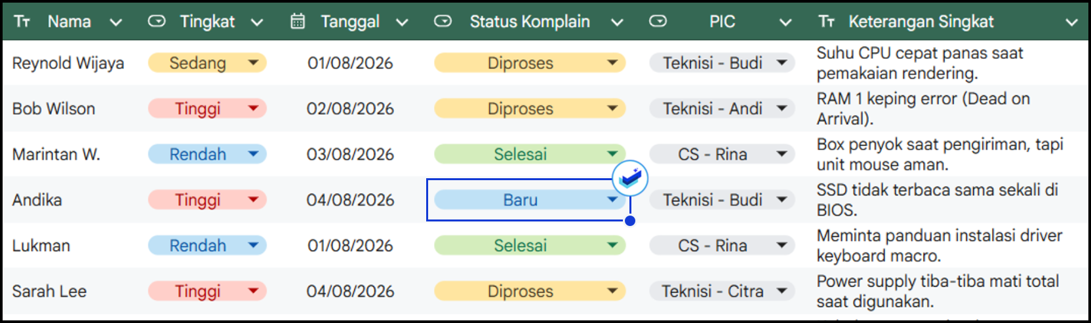Image resolution: width=1091 pixels, height=323 pixels.
Task: Open the Keterangan Singkat column chevron
Action: point(1072,22)
